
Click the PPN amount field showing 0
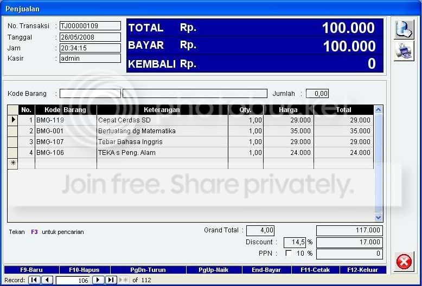[349, 254]
